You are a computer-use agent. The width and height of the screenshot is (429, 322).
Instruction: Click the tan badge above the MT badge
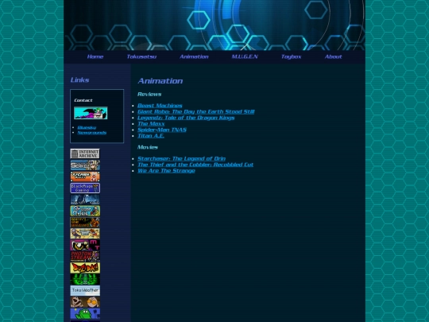click(x=85, y=234)
